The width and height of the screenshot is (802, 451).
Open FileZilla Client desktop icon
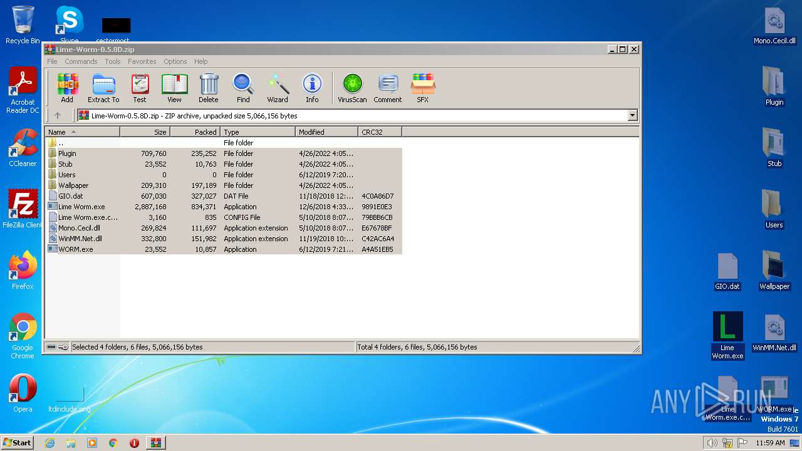pos(23,209)
